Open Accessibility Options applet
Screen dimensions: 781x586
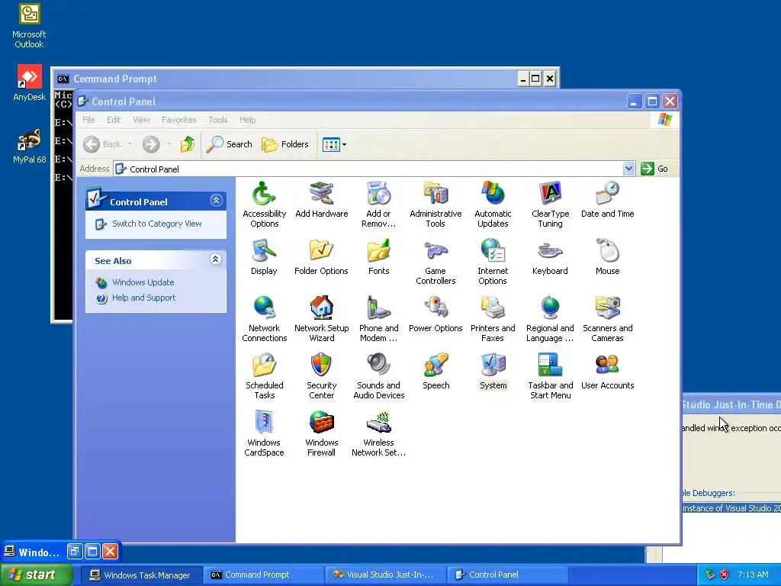264,204
